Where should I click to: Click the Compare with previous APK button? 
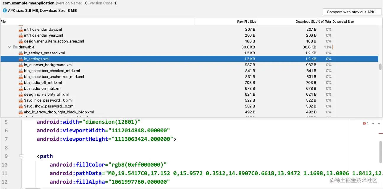352,12
